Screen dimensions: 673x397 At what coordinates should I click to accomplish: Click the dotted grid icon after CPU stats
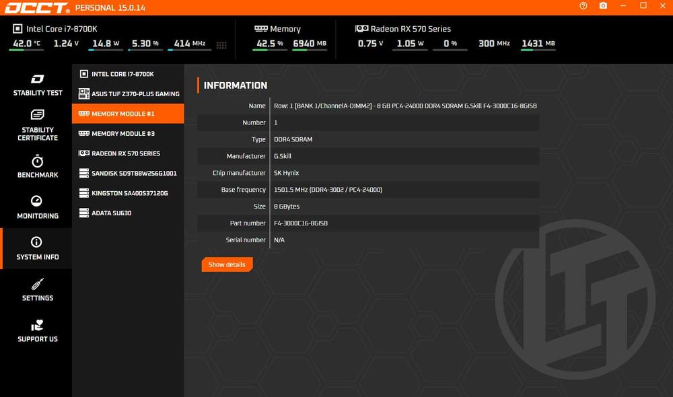coord(221,45)
